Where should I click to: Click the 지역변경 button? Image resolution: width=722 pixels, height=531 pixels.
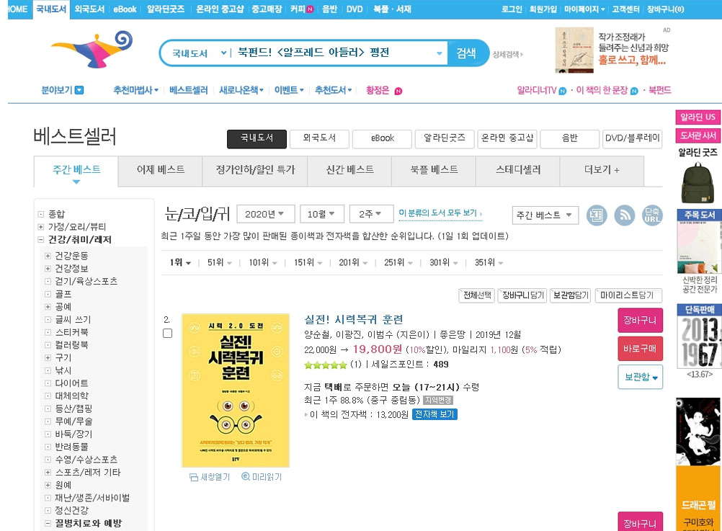[438, 400]
